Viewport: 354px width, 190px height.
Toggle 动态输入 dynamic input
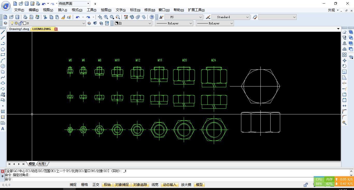click(170, 185)
